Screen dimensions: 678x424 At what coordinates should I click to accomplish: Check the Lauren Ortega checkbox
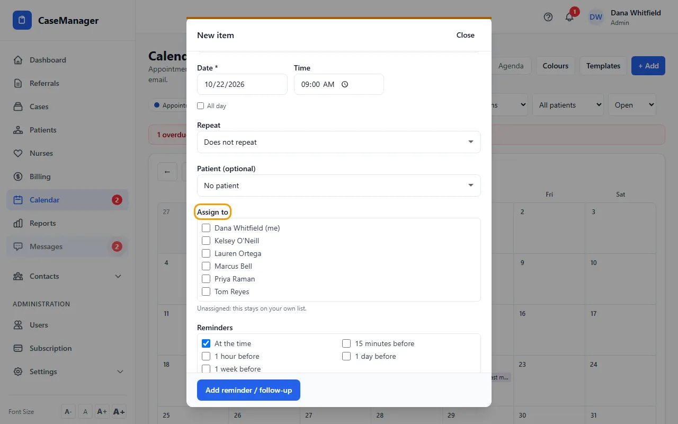click(206, 253)
